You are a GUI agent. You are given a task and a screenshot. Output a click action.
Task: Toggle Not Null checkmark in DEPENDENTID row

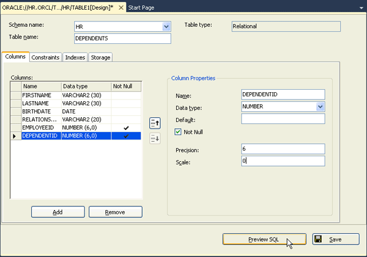coord(126,136)
